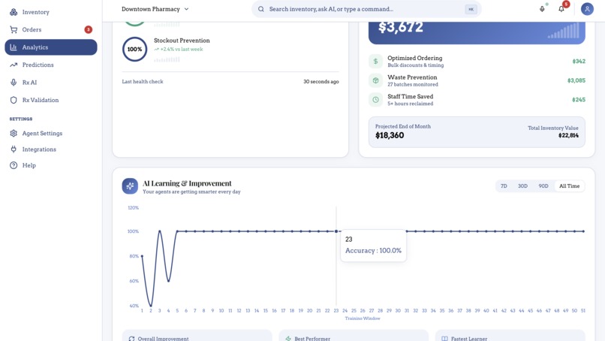605x341 pixels.
Task: Click the '30 seconds ago' timestamp
Action: pos(321,81)
